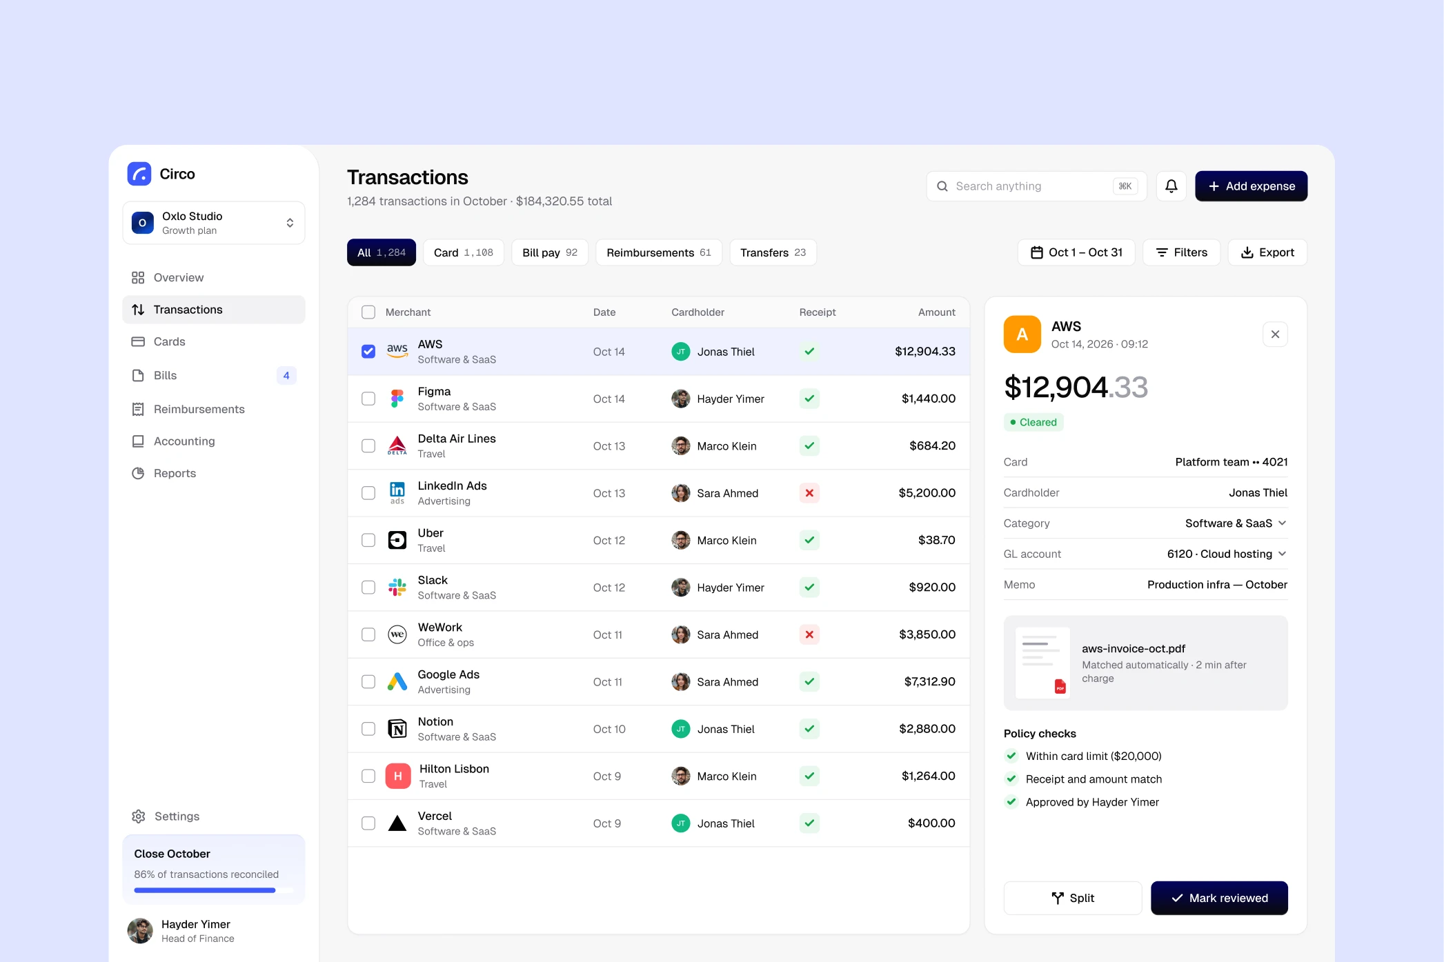Click the notification bell icon
Image resolution: width=1444 pixels, height=962 pixels.
(x=1171, y=186)
